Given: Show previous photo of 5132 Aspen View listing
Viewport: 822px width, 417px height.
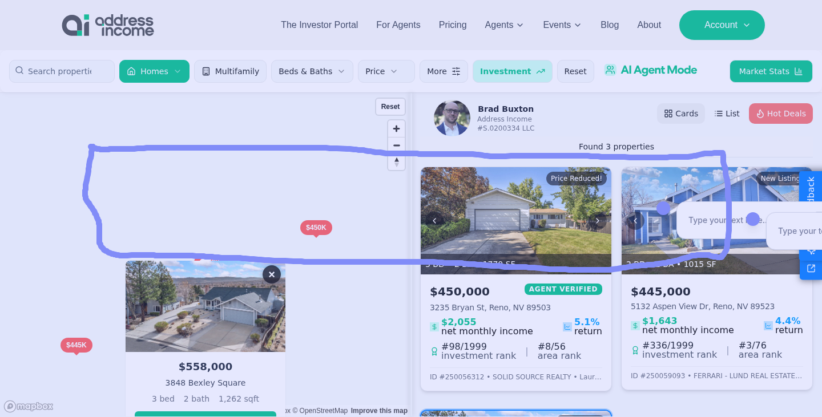Looking at the screenshot, I should (635, 221).
